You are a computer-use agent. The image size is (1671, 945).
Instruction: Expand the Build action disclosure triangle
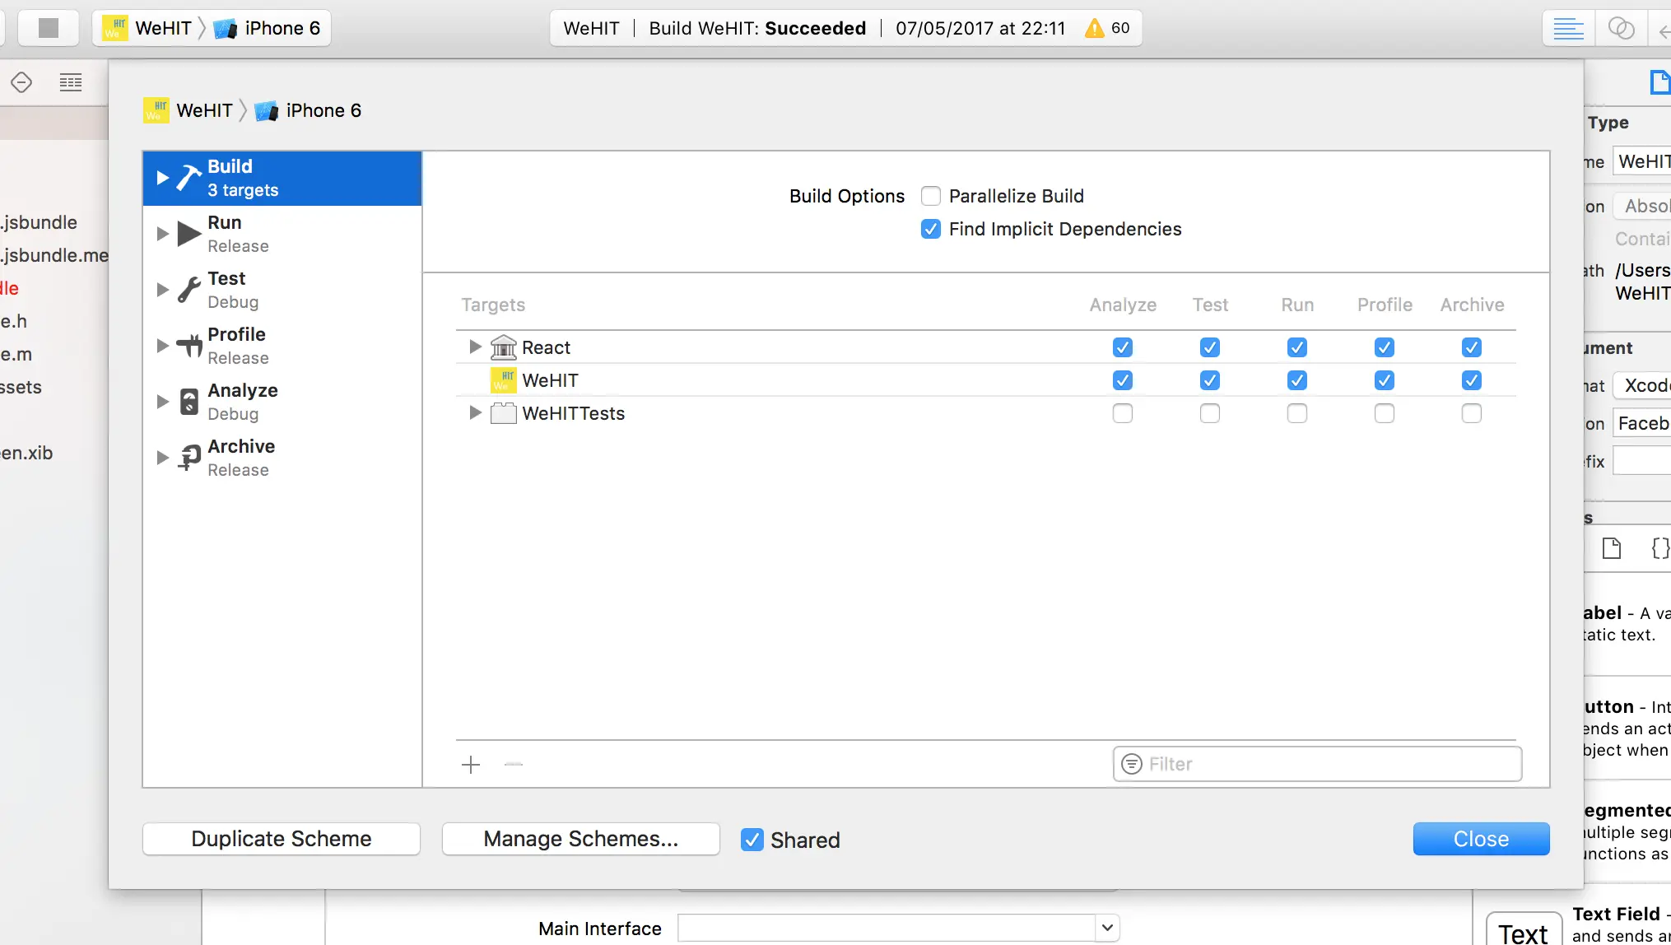pos(162,178)
